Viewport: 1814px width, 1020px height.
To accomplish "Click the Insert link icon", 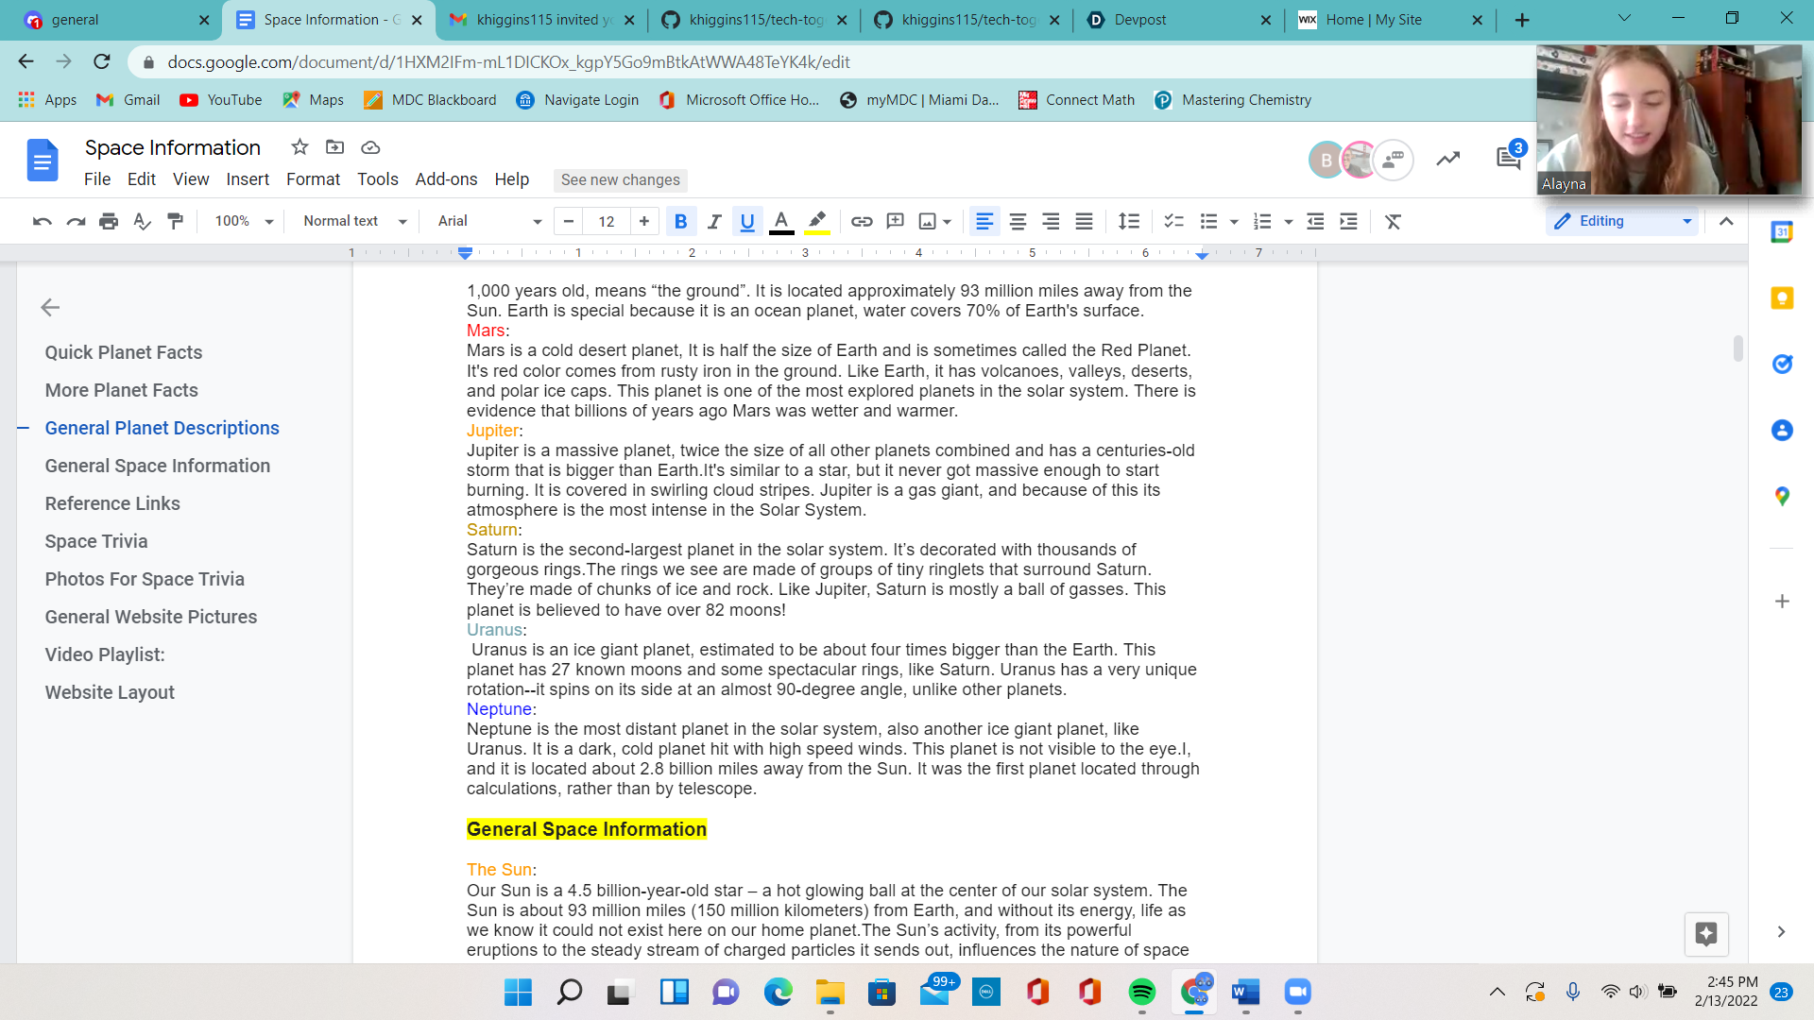I will (861, 221).
